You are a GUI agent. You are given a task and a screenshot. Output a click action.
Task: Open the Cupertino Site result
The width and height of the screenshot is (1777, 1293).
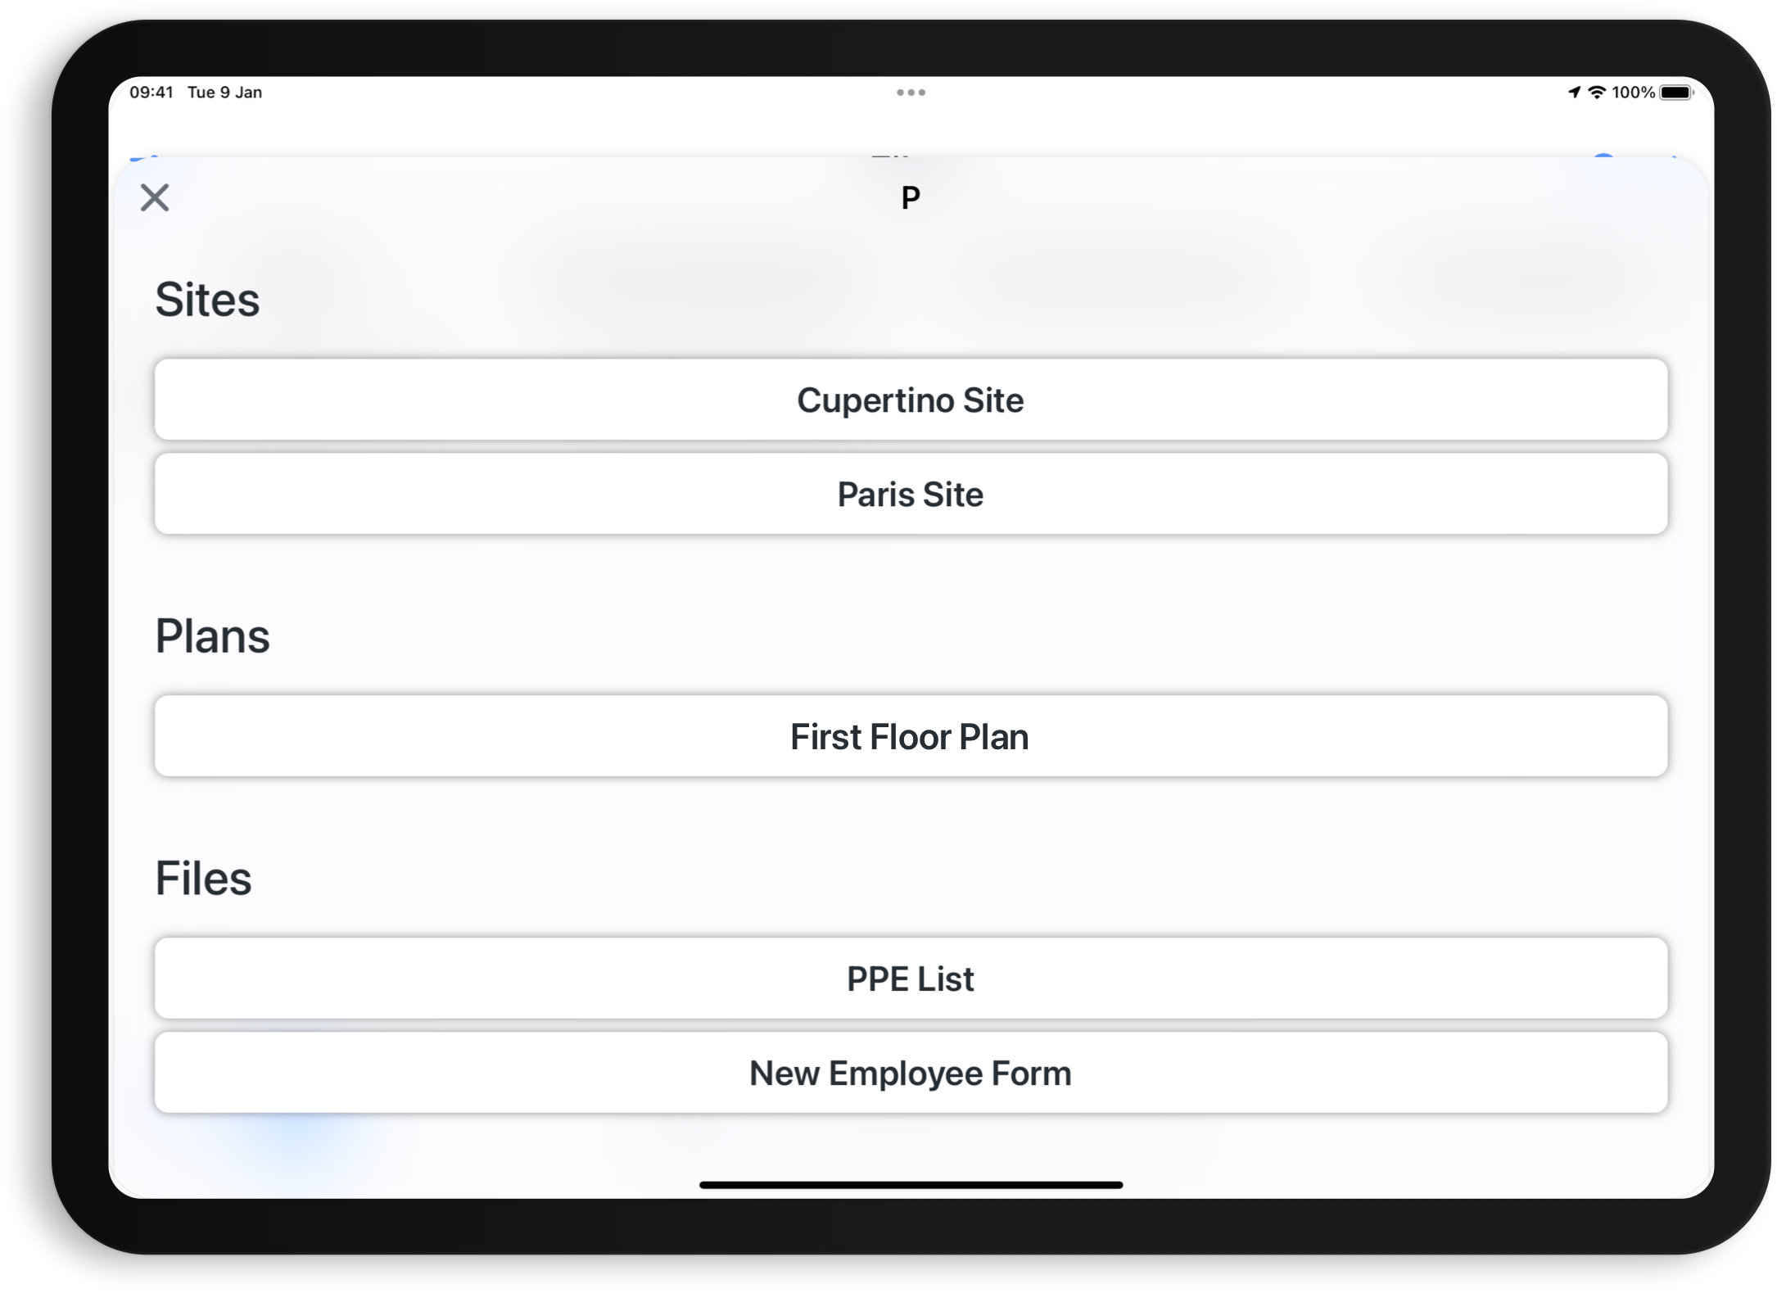tap(911, 400)
